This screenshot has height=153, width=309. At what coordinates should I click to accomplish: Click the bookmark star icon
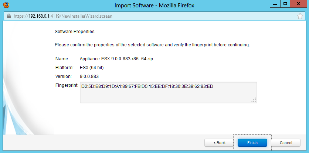point(300,16)
